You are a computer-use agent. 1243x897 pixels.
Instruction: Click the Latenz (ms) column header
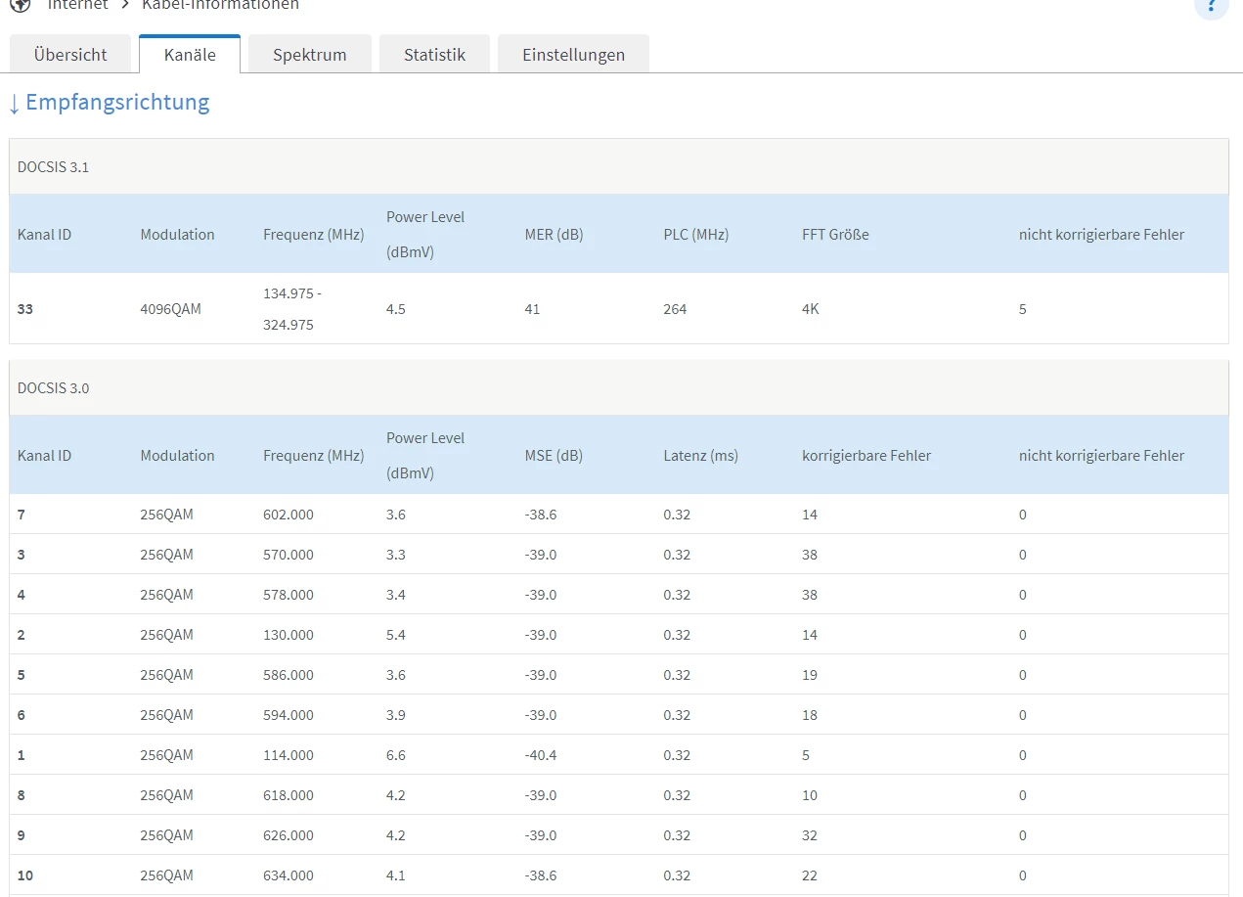(700, 456)
